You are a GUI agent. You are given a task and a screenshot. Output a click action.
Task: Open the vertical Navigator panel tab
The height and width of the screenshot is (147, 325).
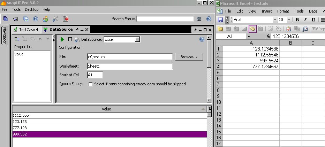coord(5,36)
